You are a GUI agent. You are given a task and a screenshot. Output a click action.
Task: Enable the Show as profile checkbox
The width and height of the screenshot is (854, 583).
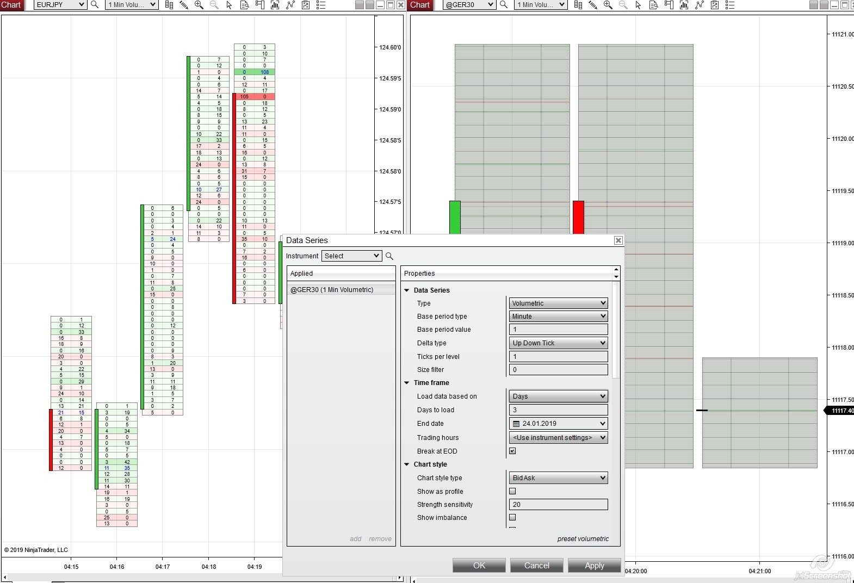tap(512, 491)
